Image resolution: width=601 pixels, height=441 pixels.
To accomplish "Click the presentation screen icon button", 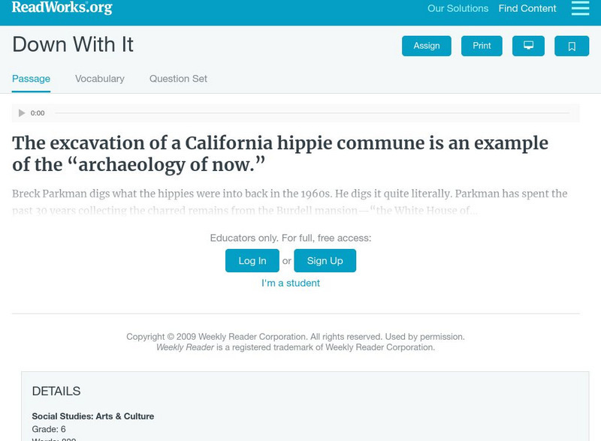I will click(528, 46).
